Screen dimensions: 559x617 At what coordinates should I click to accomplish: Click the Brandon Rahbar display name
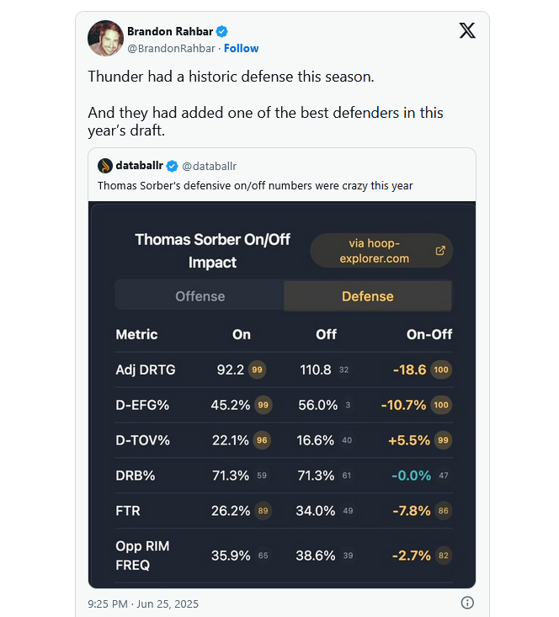coord(170,31)
